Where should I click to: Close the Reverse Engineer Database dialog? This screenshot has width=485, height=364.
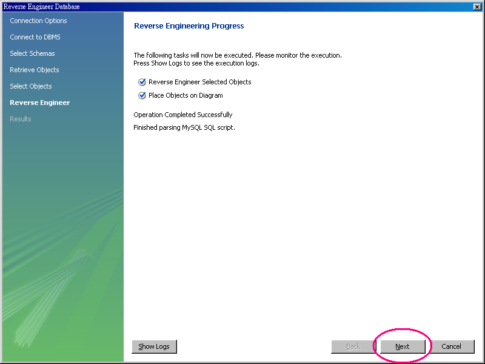[x=477, y=7]
